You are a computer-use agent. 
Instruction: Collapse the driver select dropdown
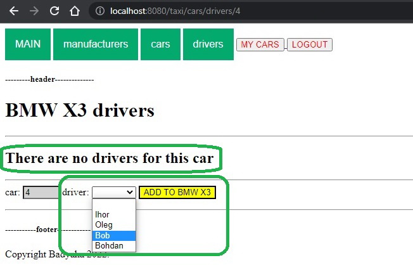click(114, 192)
